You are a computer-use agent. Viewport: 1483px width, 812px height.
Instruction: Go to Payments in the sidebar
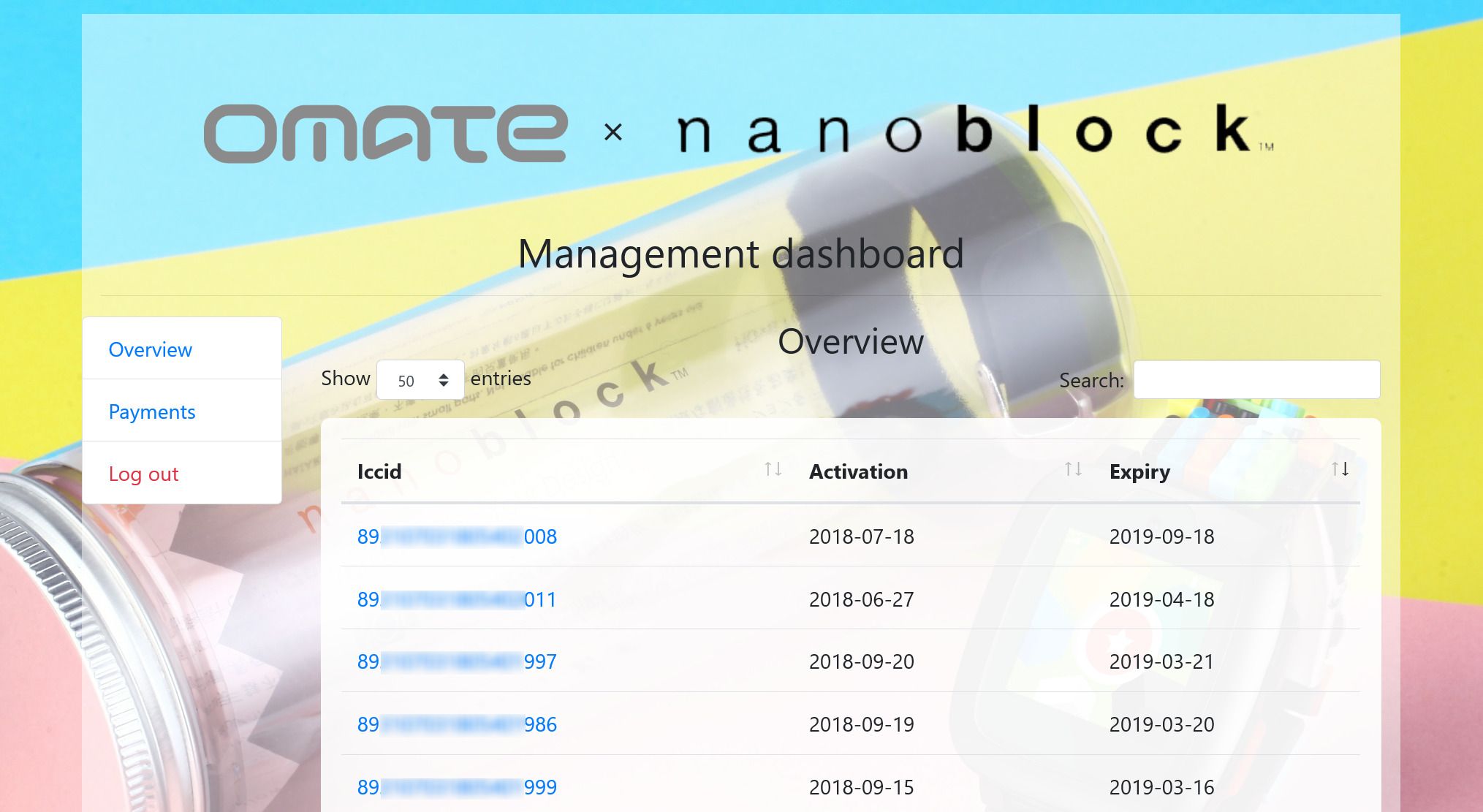(152, 411)
